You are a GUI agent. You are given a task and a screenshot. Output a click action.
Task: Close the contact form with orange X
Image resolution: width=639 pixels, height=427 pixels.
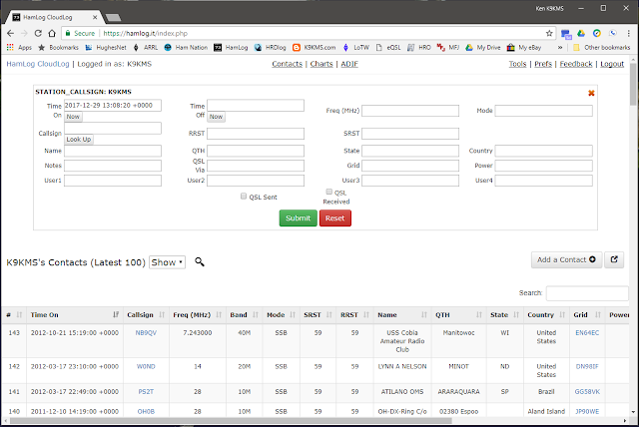591,93
